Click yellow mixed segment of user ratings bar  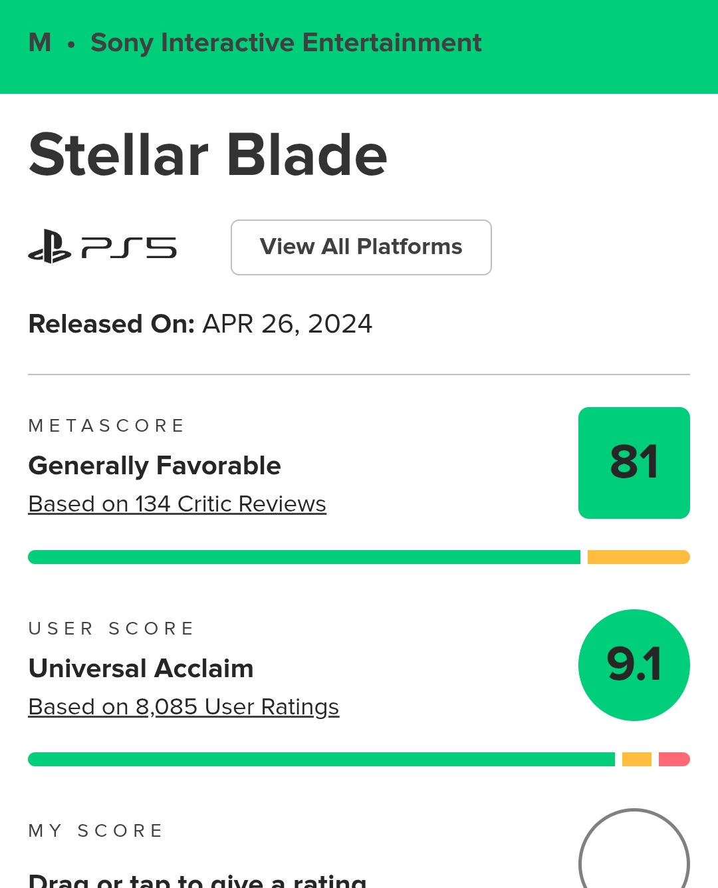(636, 759)
